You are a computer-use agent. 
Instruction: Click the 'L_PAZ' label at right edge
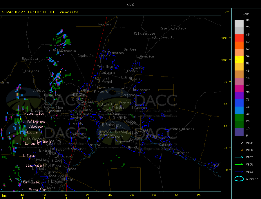215,166
